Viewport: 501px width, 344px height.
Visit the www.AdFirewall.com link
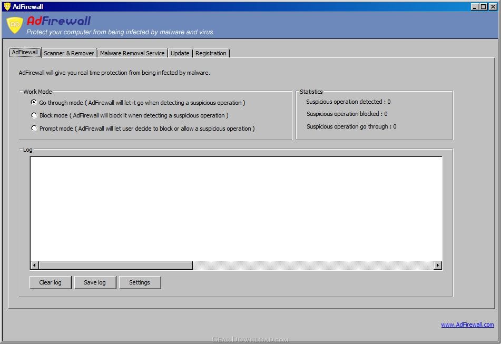(467, 325)
